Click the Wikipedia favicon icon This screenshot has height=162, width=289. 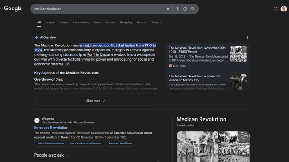(37, 121)
